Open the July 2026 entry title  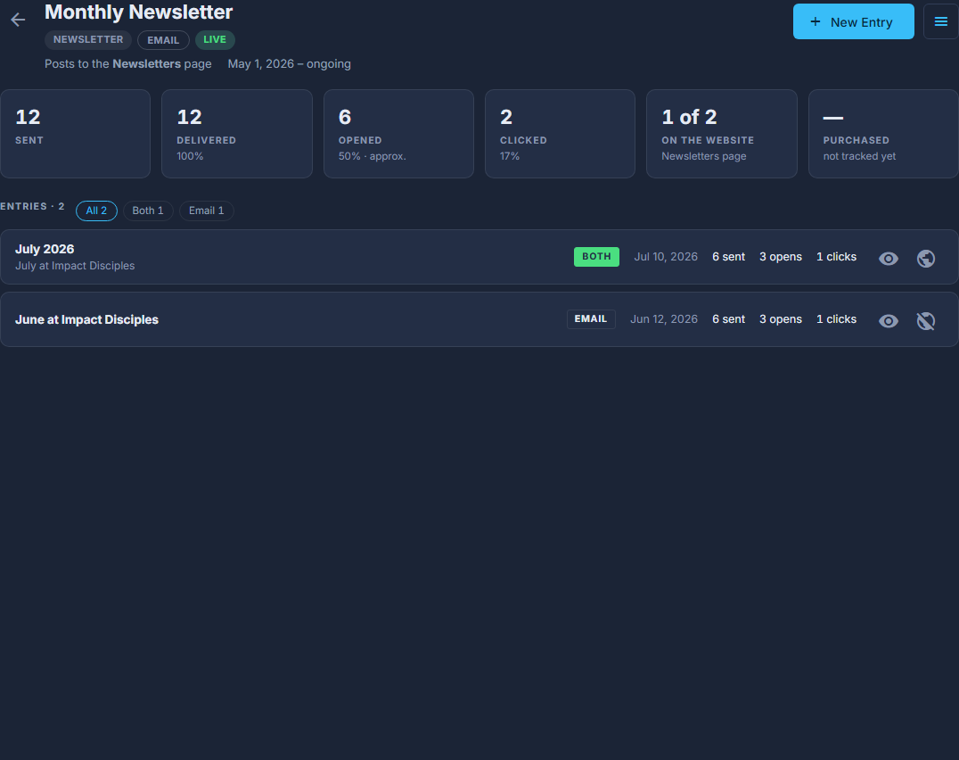click(45, 249)
